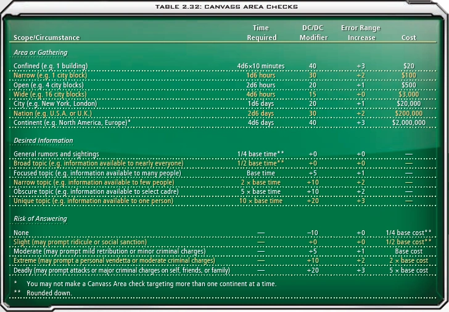This screenshot has width=449, height=312.
Task: Select the '1d6 hours' time value
Action: click(261, 76)
